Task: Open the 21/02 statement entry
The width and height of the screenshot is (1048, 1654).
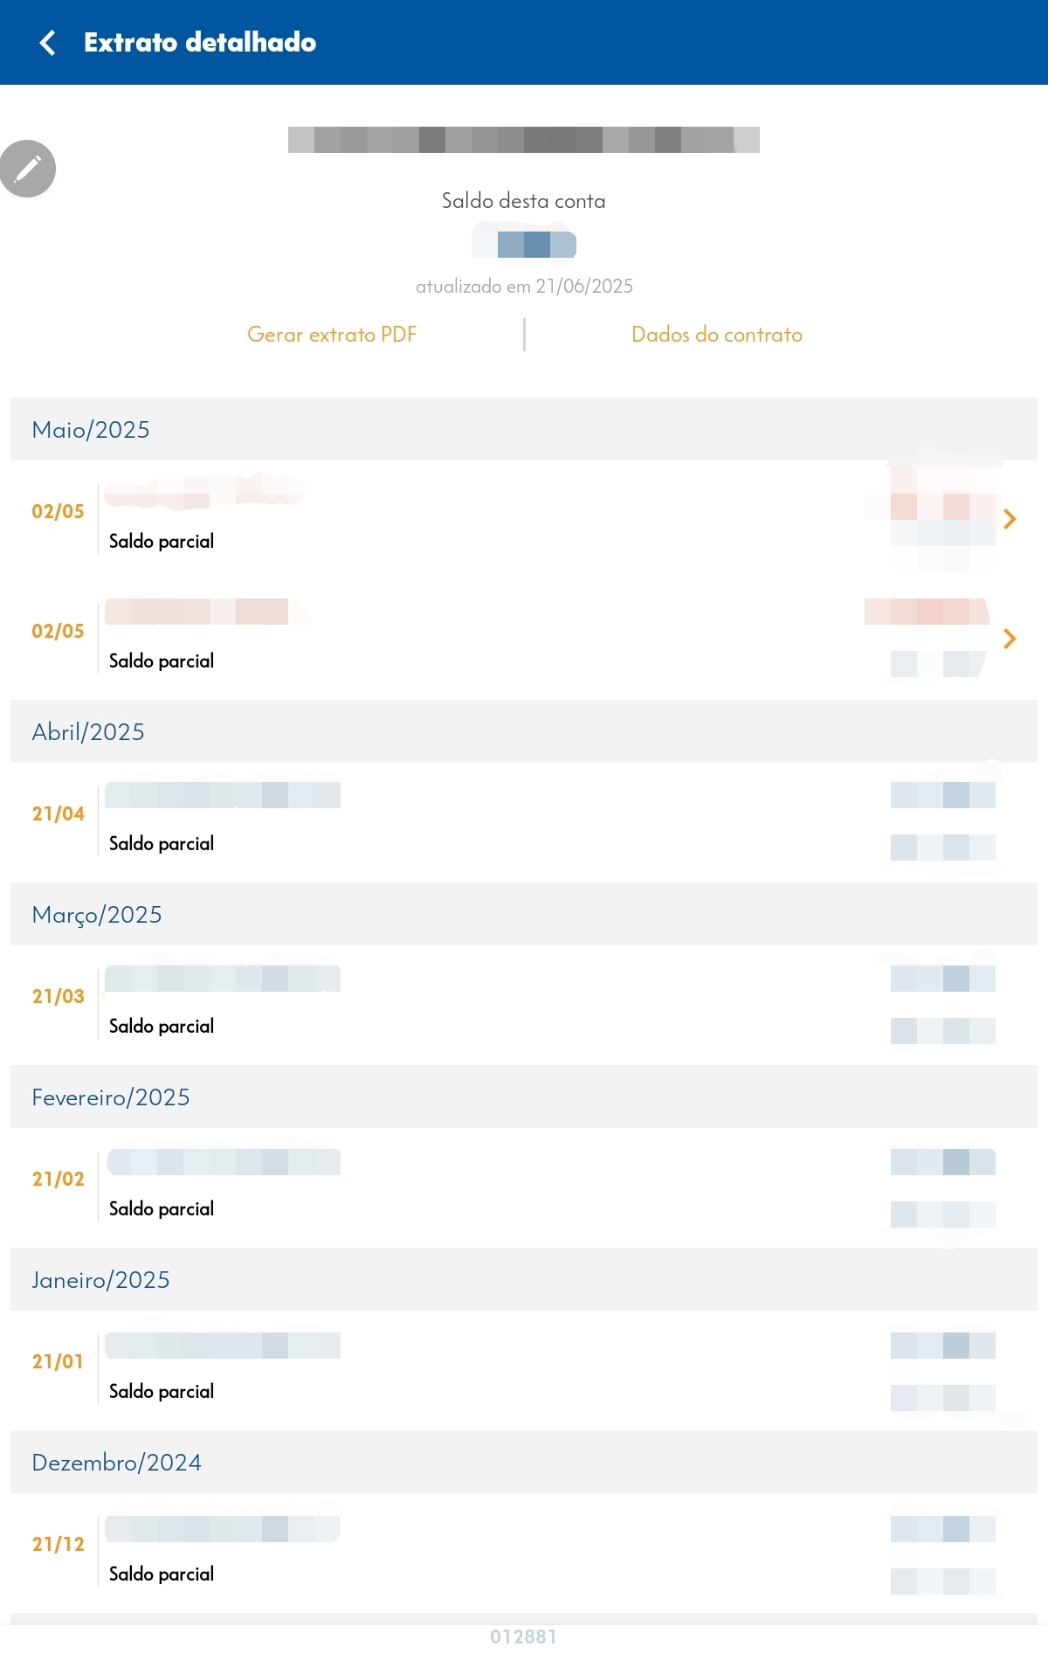Action: (x=524, y=1187)
